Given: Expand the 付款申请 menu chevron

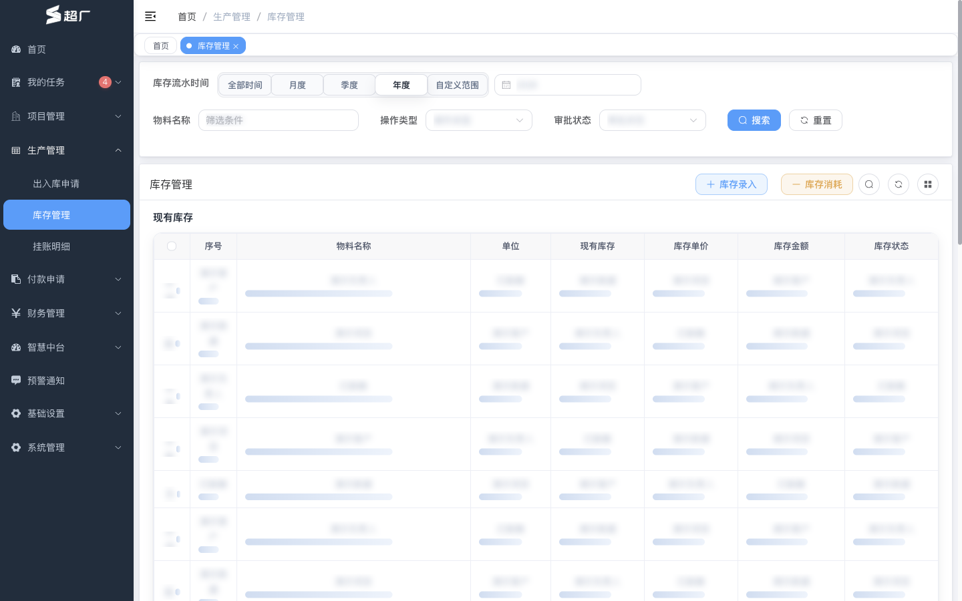Looking at the screenshot, I should tap(118, 279).
